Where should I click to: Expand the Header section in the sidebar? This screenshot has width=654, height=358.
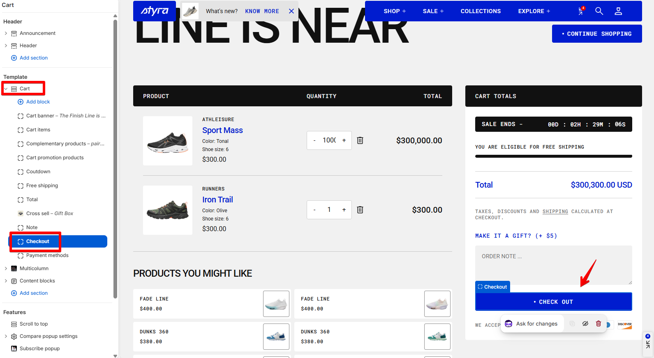pyautogui.click(x=6, y=46)
